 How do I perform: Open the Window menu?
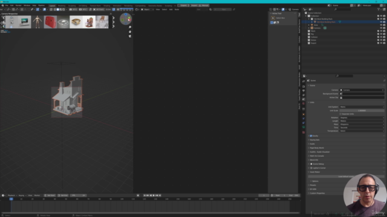click(27, 5)
